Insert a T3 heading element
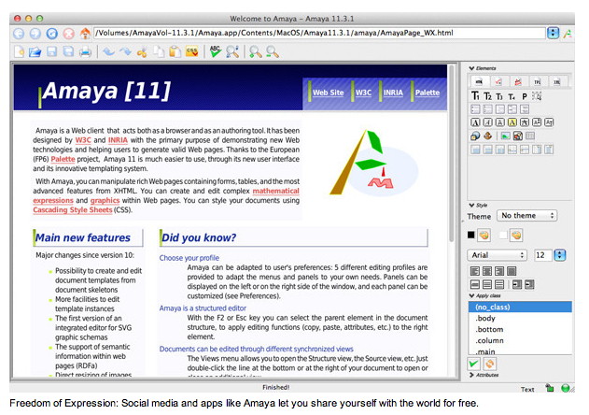Image resolution: width=589 pixels, height=415 pixels. click(499, 96)
